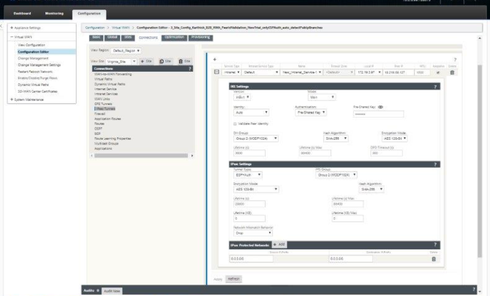Click the delete Site button

tap(184, 61)
